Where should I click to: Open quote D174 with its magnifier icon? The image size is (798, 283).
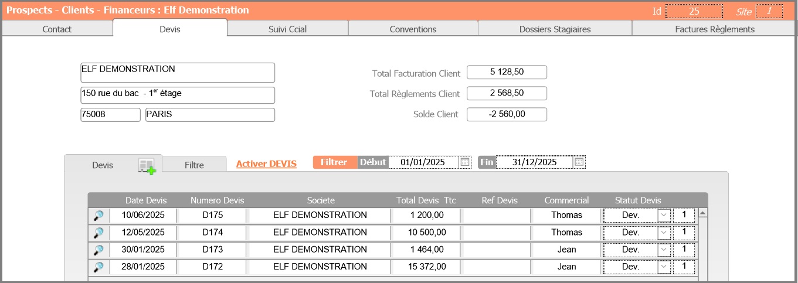pos(99,233)
